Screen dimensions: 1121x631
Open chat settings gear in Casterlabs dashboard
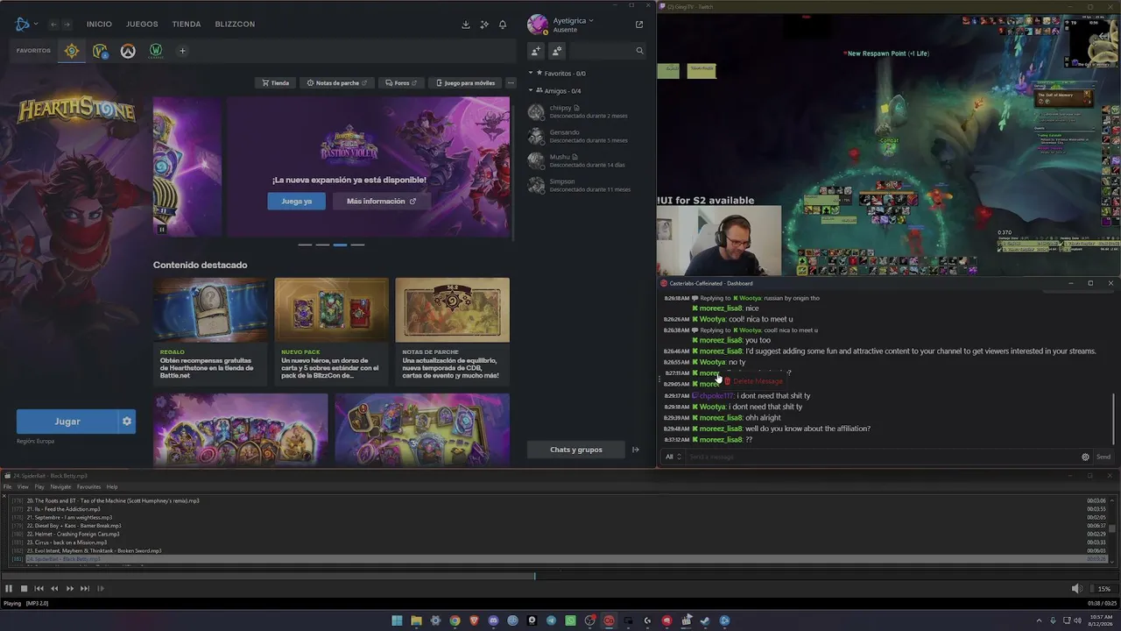[1085, 457]
